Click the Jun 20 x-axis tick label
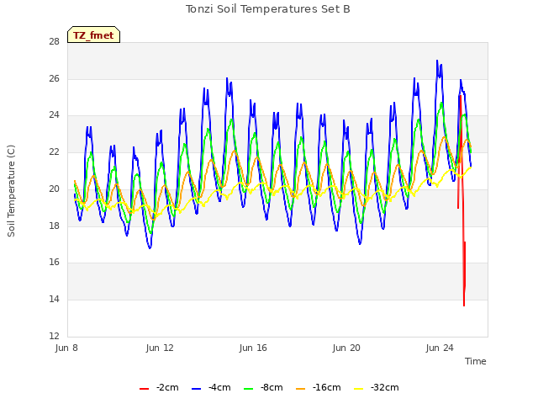Viewport: 538px width, 404px height. (x=346, y=348)
